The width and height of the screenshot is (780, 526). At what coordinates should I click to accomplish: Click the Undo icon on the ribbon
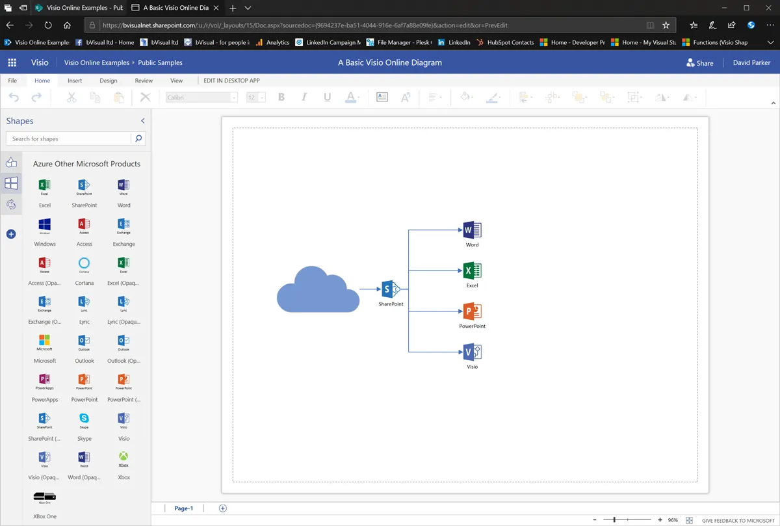pos(13,96)
